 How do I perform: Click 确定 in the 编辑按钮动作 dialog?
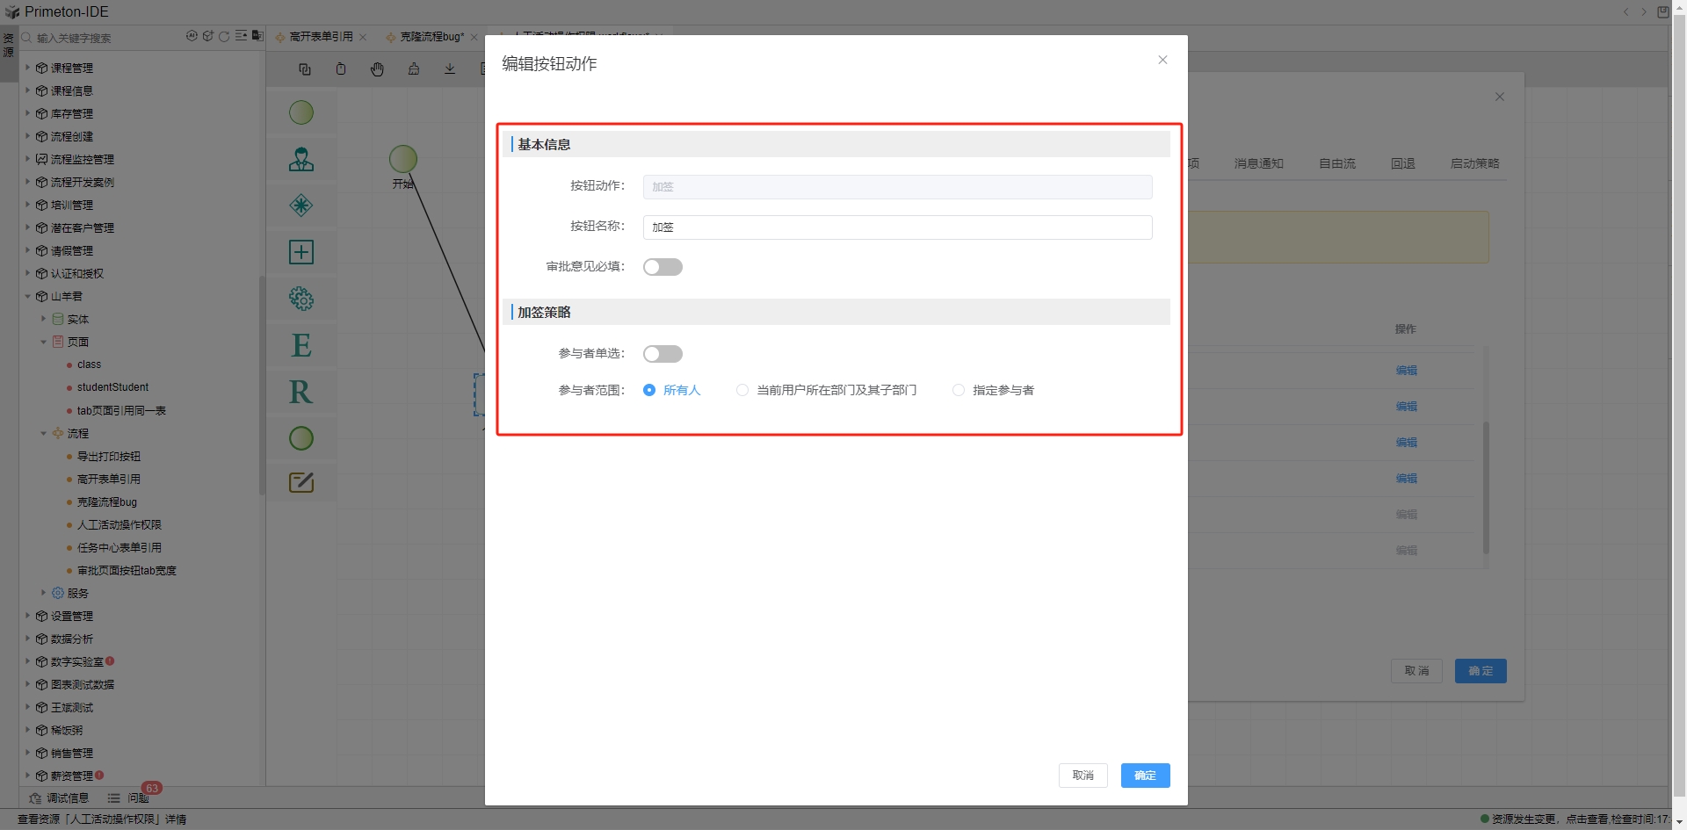1145,776
